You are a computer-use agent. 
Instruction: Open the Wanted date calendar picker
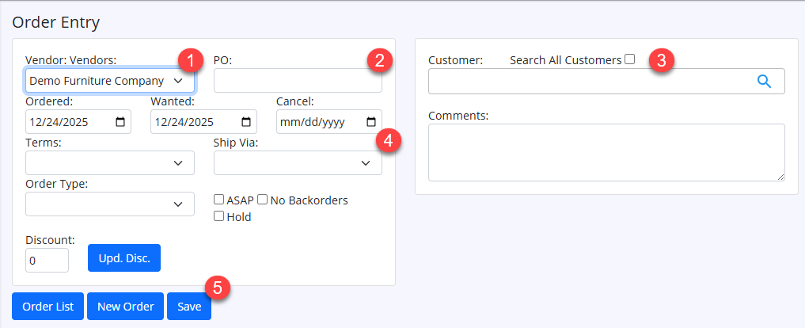pyautogui.click(x=246, y=122)
